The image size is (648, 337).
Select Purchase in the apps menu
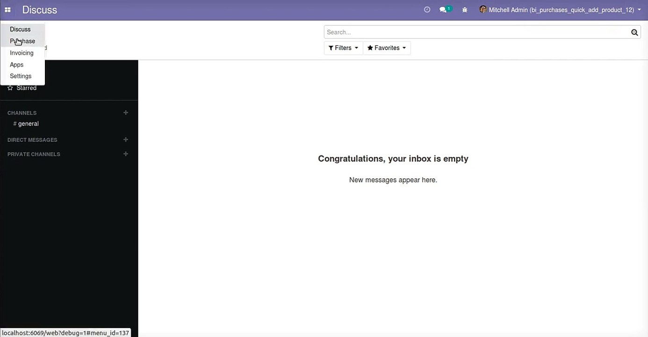[x=22, y=41]
